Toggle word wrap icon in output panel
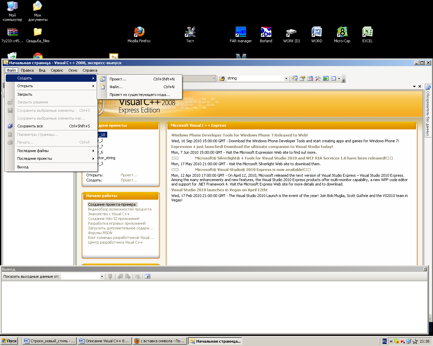 pyautogui.click(x=147, y=276)
